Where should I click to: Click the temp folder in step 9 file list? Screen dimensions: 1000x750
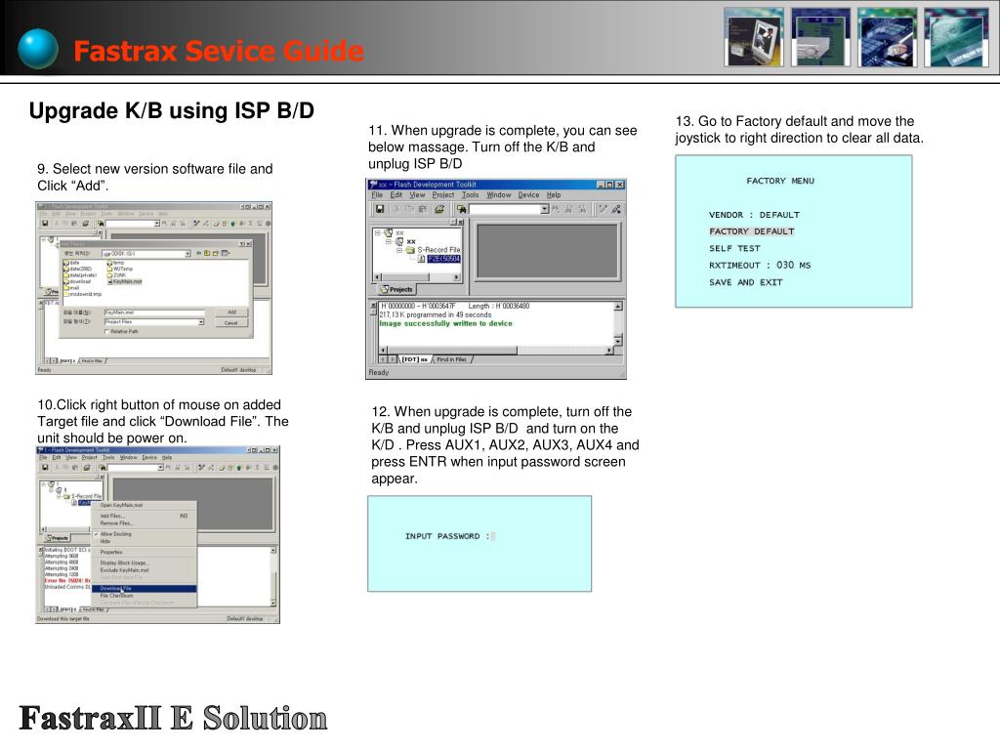tap(116, 263)
